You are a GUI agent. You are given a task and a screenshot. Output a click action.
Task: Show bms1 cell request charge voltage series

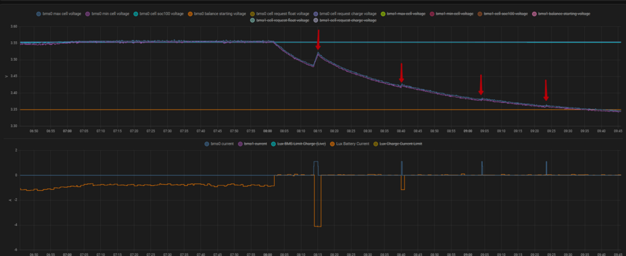point(349,21)
